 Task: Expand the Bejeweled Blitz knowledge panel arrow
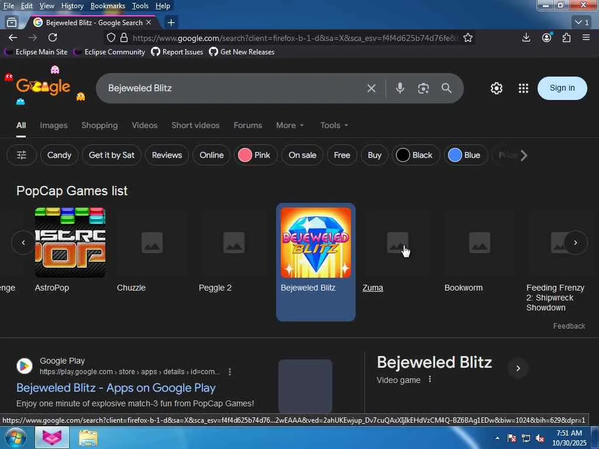click(x=518, y=368)
